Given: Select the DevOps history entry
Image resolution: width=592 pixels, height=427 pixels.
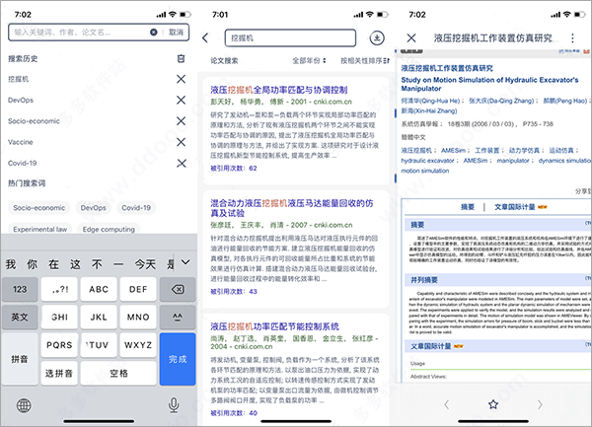Looking at the screenshot, I should pos(21,101).
